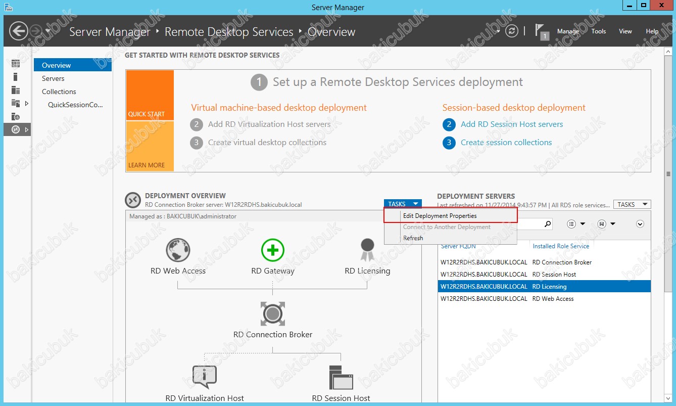The image size is (676, 406).
Task: Open the All Servers sidebar icon
Action: click(16, 90)
